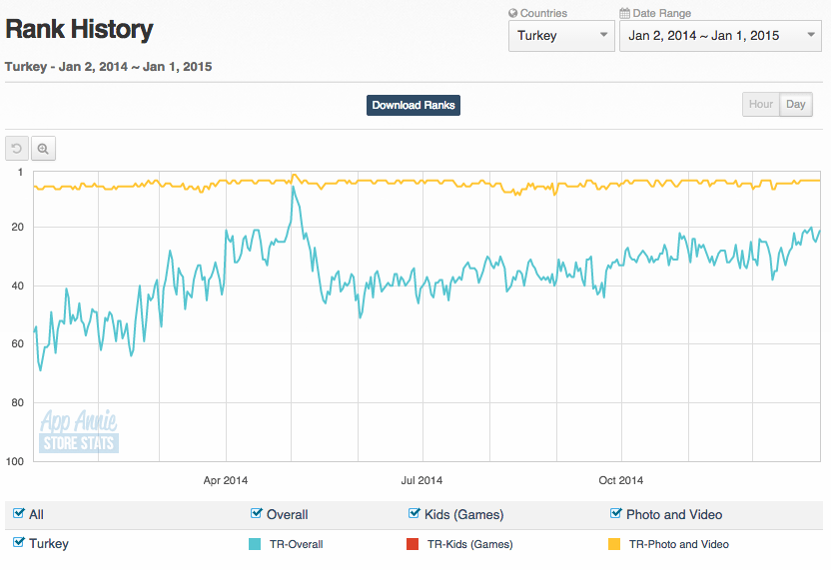Click the Rank History heading

79,30
